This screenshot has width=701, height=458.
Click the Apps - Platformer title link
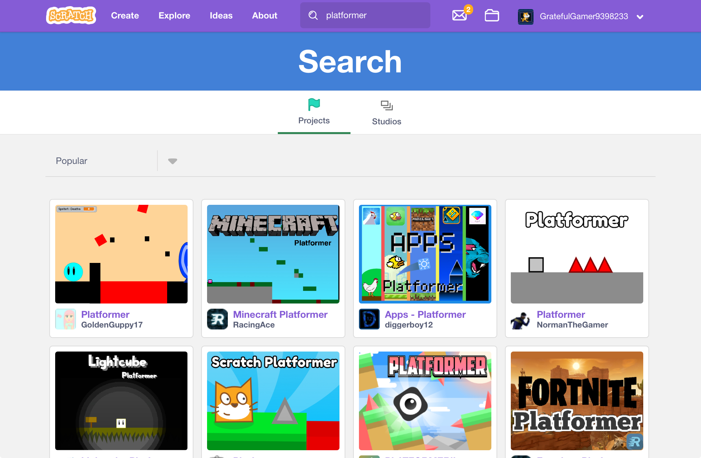425,314
